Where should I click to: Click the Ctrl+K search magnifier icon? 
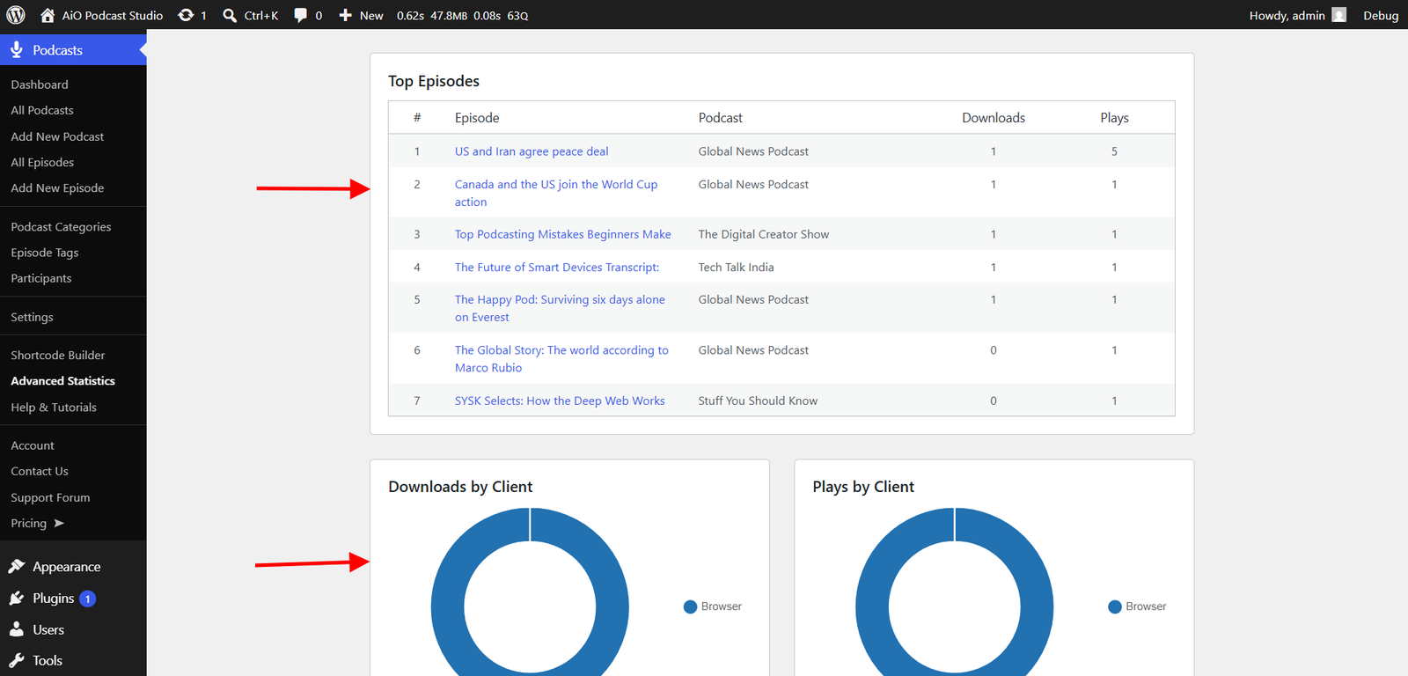[230, 15]
